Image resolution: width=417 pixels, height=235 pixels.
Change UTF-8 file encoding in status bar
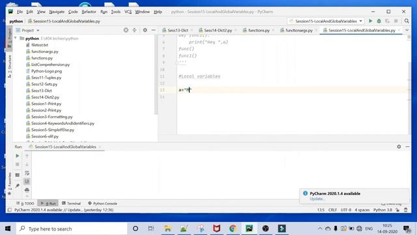346,210
